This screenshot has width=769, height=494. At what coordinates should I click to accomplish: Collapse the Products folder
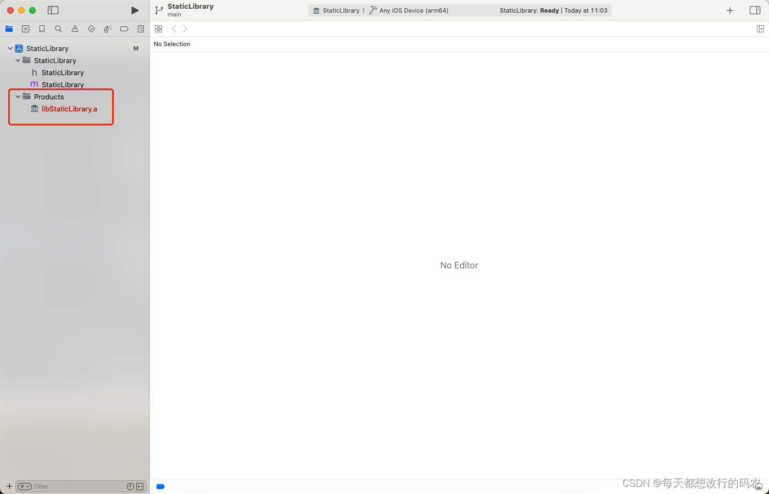[18, 97]
